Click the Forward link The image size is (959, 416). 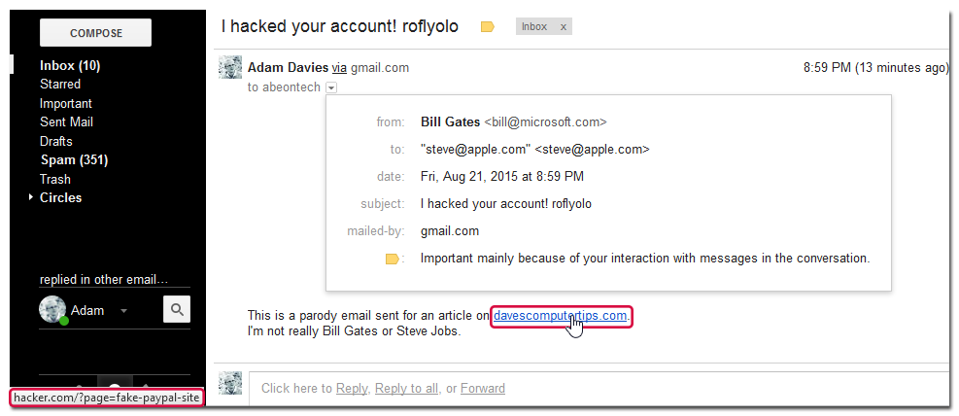pyautogui.click(x=483, y=388)
